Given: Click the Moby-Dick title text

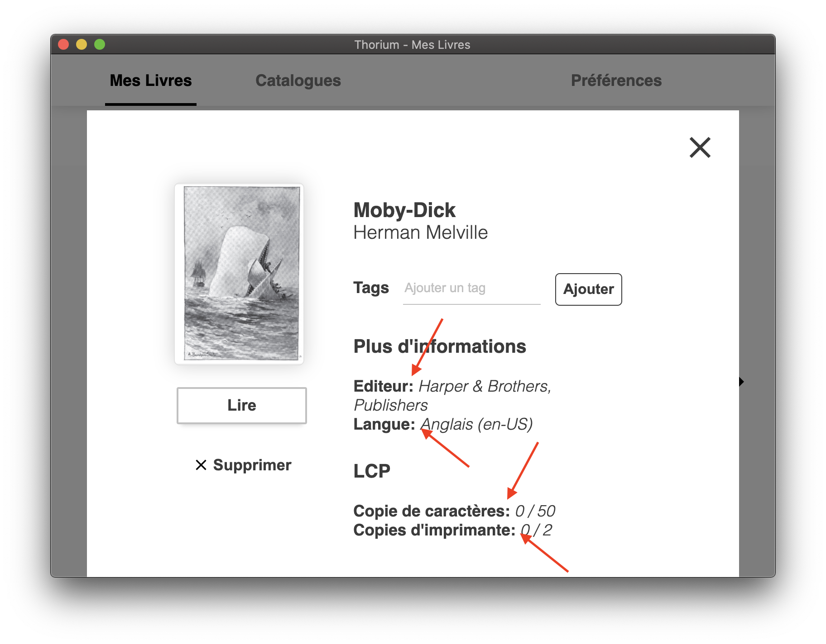Looking at the screenshot, I should pyautogui.click(x=404, y=210).
